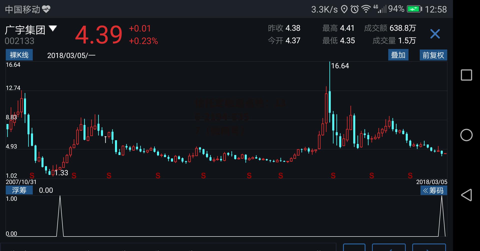Tap the last S marker on the right
The width and height of the screenshot is (480, 251).
coord(410,176)
